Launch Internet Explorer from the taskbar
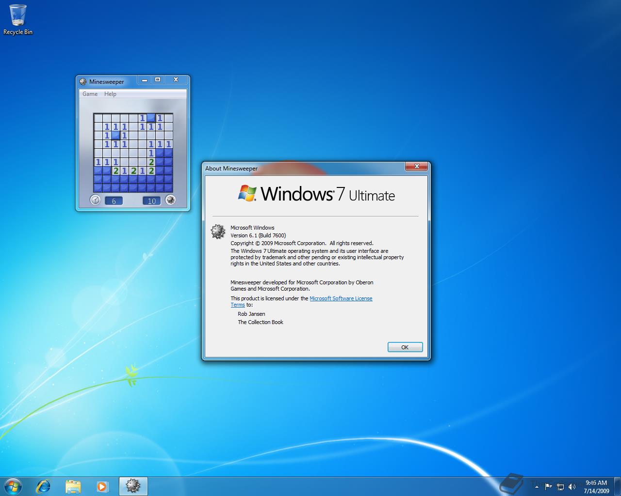The height and width of the screenshot is (496, 621). pos(43,486)
